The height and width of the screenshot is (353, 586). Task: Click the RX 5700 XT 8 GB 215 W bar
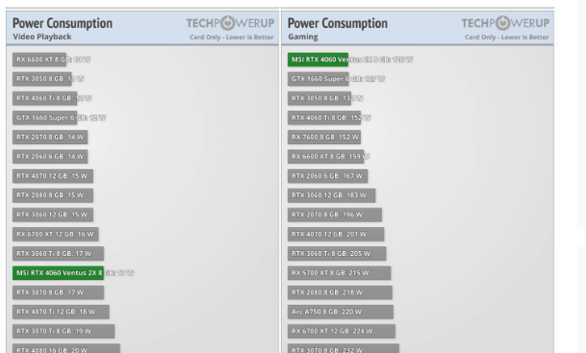pos(339,273)
